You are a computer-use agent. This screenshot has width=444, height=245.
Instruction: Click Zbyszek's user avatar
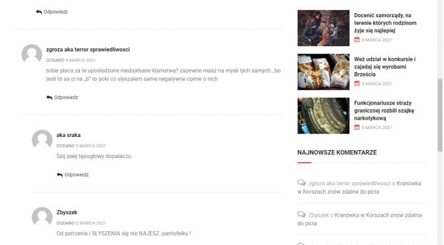42,217
